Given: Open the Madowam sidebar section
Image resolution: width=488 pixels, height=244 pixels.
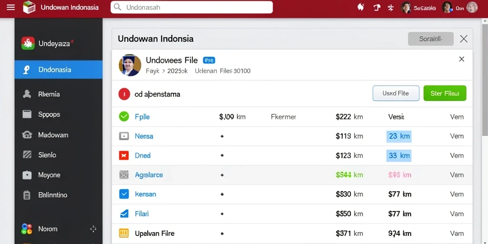Looking at the screenshot, I should click(59, 135).
